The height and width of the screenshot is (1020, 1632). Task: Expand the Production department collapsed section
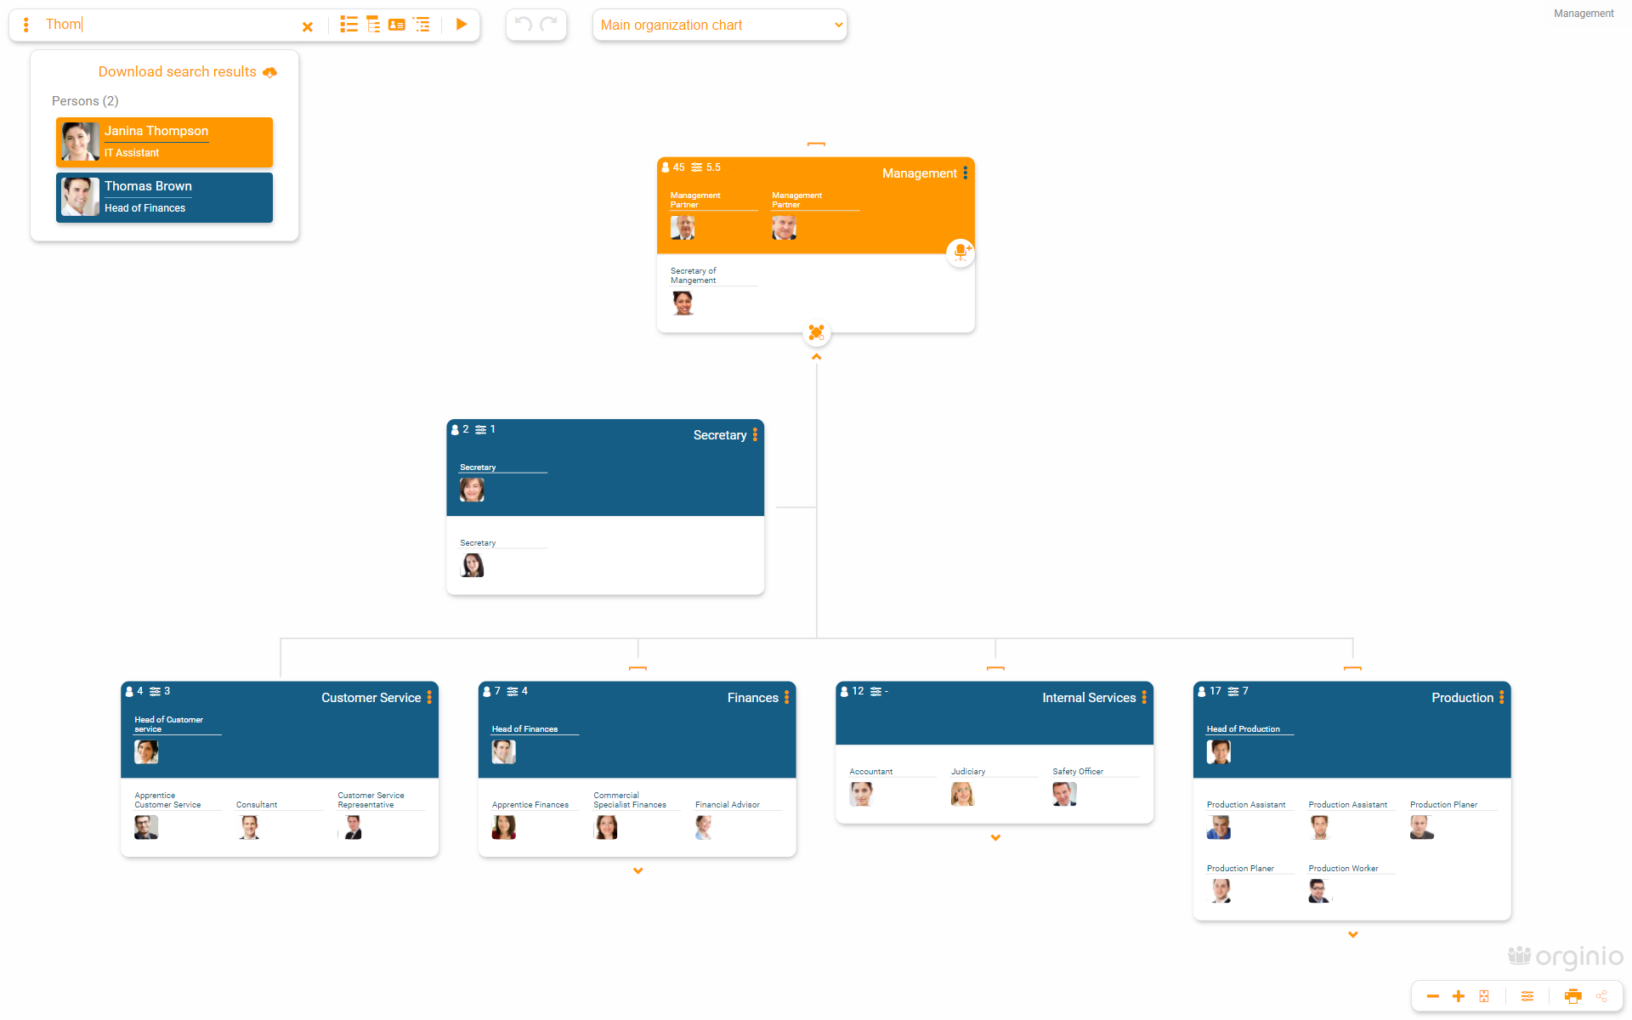tap(1352, 934)
